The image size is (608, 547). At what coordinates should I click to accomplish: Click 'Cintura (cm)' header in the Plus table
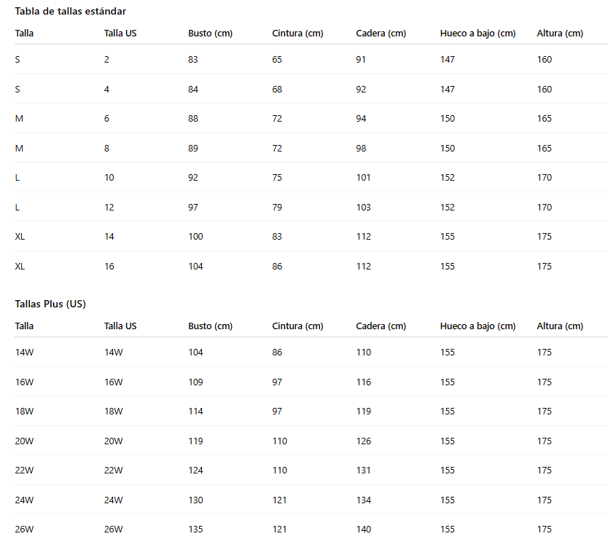click(x=297, y=326)
